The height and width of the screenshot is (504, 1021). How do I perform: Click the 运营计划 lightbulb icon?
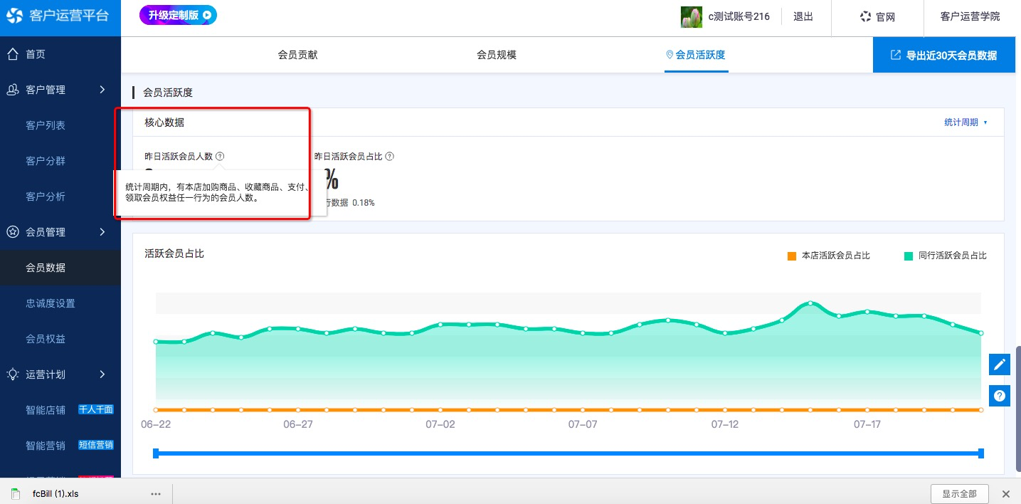pyautogui.click(x=12, y=374)
